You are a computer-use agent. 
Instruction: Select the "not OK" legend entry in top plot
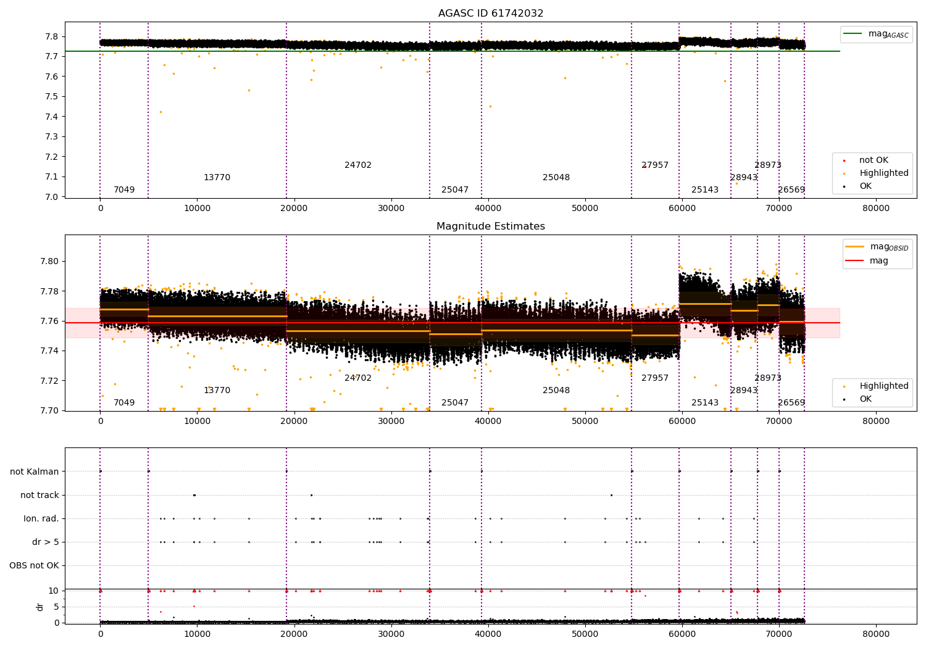pyautogui.click(x=874, y=160)
